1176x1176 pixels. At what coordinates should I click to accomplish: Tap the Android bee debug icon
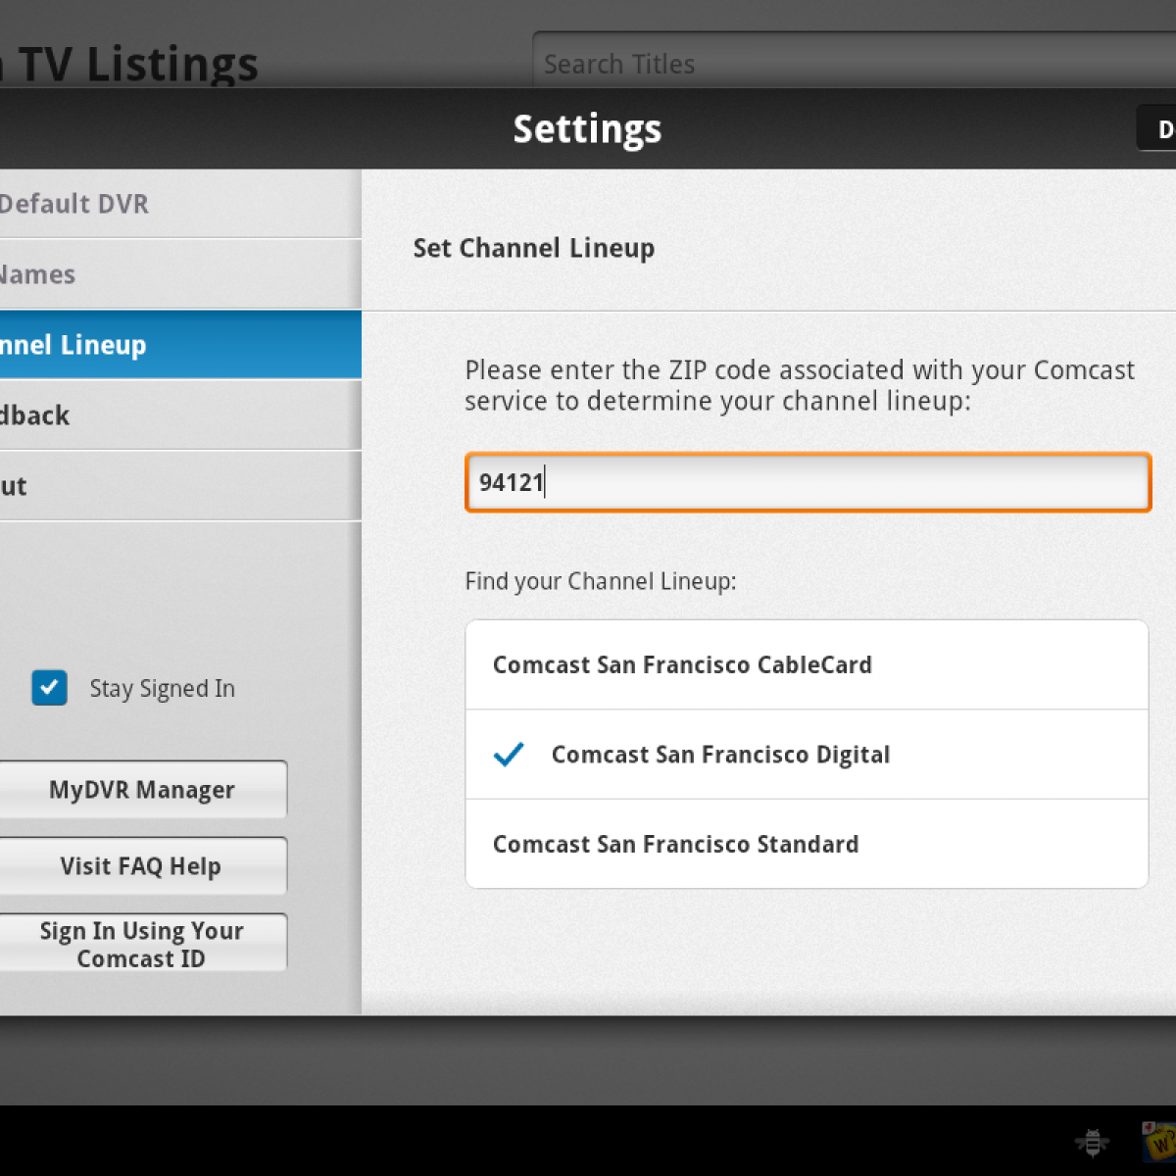click(1092, 1142)
